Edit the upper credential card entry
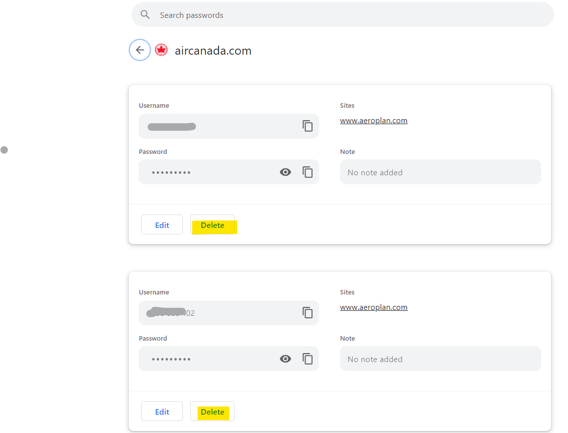 (162, 225)
